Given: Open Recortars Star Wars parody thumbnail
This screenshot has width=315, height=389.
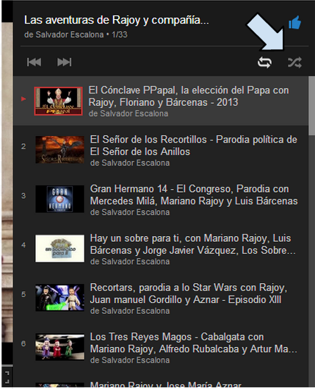Looking at the screenshot, I should 59,298.
